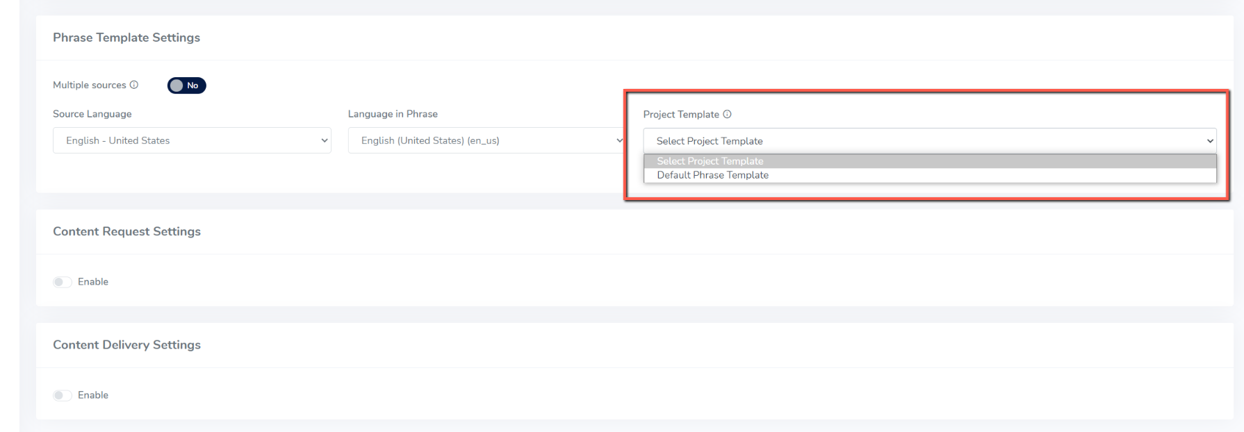The height and width of the screenshot is (432, 1244).
Task: Click the Project Template label text
Action: [681, 115]
